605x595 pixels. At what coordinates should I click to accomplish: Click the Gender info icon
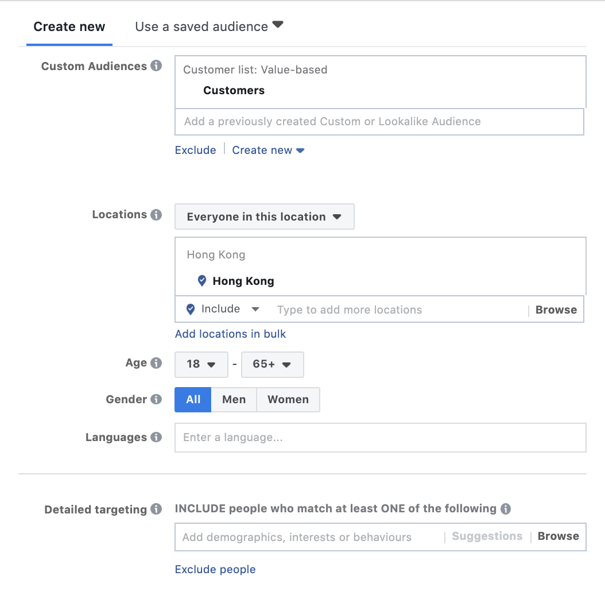tap(156, 399)
